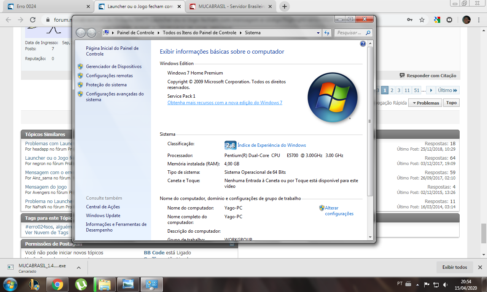Click the Chrome icon in the taskbar

(x=57, y=284)
